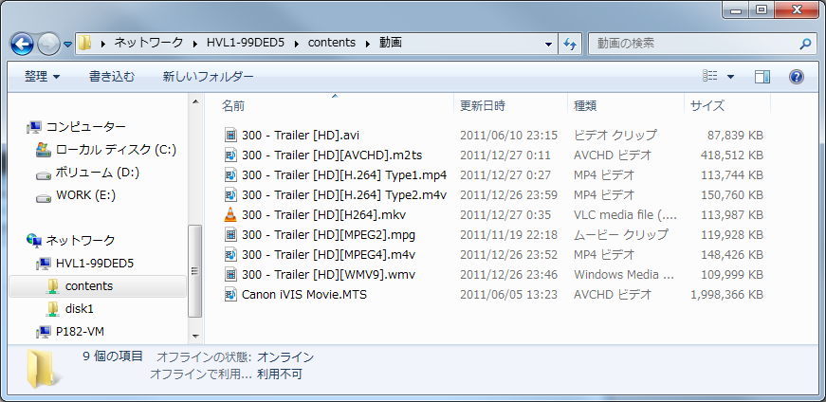Click the navigation pane scrollbar thumb

pos(195,271)
